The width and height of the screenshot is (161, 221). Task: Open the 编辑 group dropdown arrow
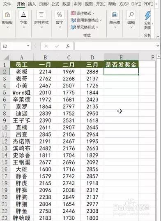131,27
